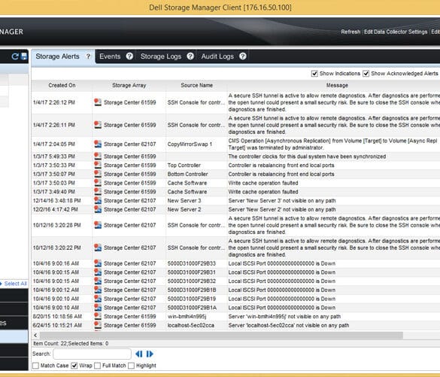Click date cell 12/14/16 3:48:18 PM
440x377 pixels.
pyautogui.click(x=56, y=200)
